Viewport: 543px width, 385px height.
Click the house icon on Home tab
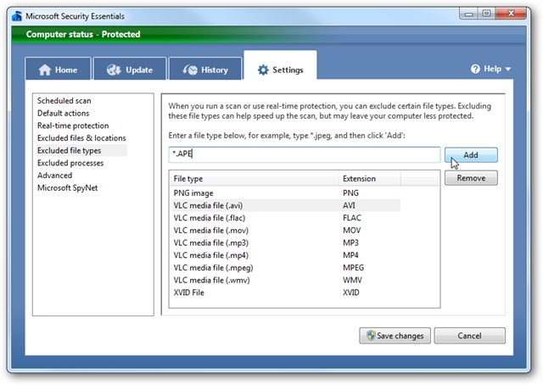[45, 70]
